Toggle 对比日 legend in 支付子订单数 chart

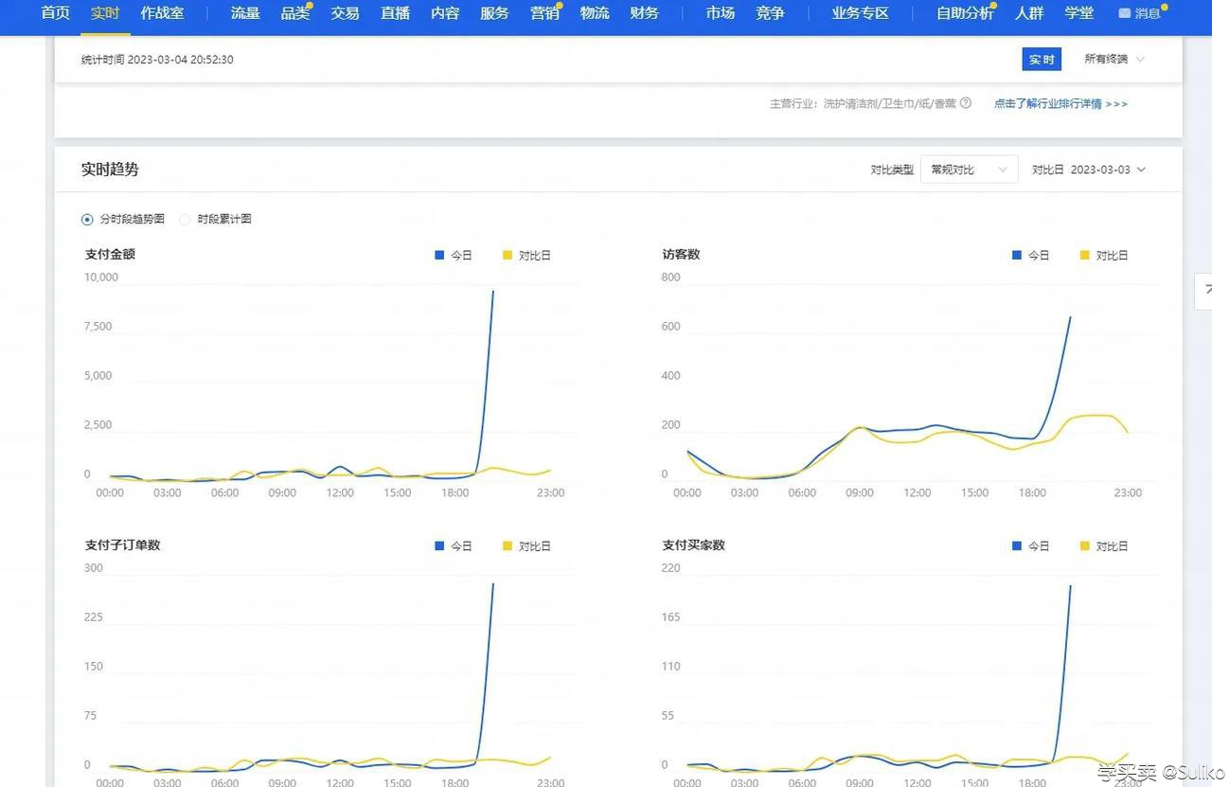[x=526, y=546]
